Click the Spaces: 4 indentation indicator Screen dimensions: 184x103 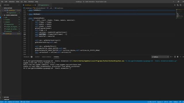(160, 102)
